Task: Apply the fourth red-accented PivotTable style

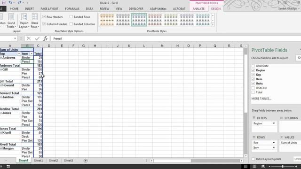Action: [x=155, y=20]
